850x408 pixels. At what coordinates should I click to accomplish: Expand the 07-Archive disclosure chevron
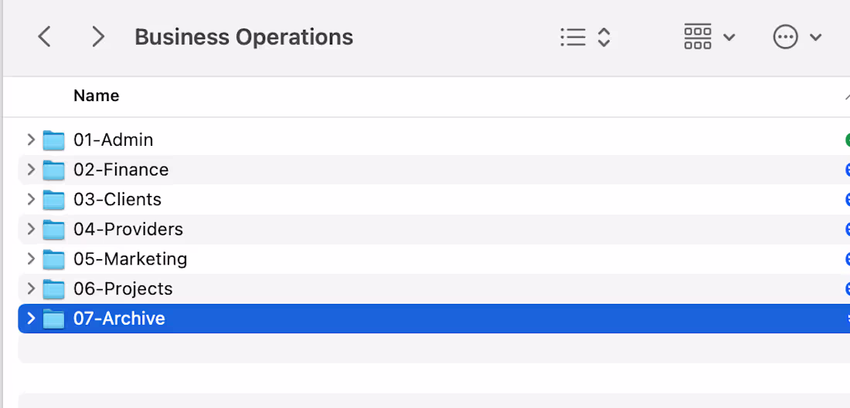click(31, 319)
